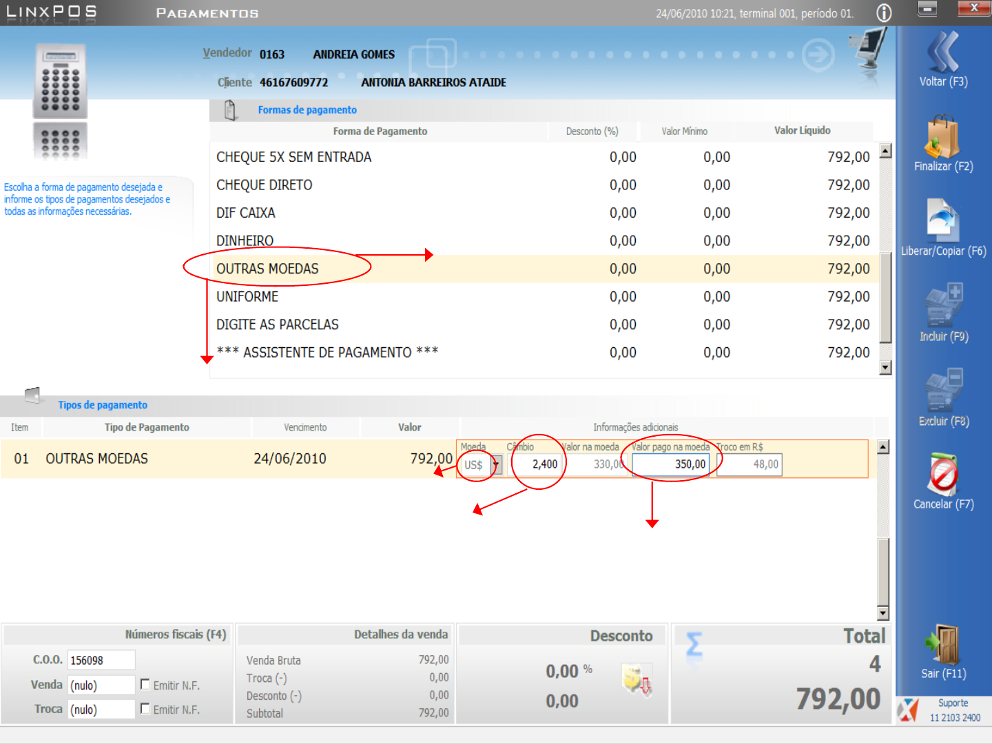Screen dimensions: 992x744
Task: Go back with Voltar (F3)
Action: pos(943,59)
